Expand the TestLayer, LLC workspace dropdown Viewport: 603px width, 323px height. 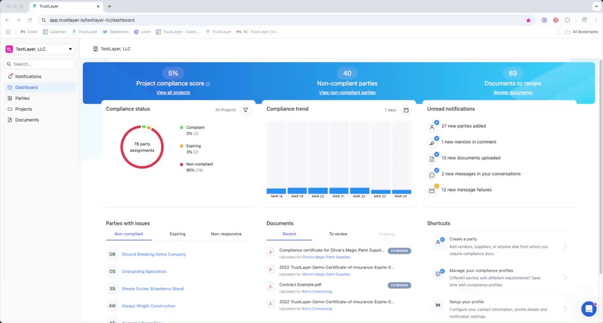39,49
